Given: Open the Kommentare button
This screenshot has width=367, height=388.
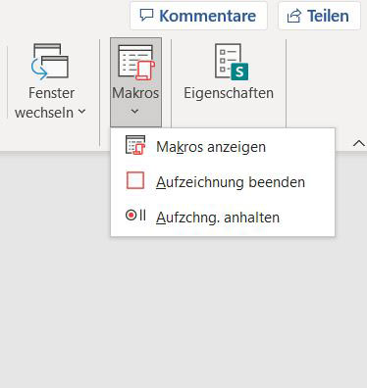Looking at the screenshot, I should [198, 16].
